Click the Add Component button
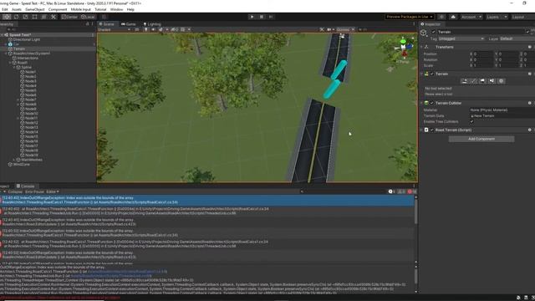Screen dimensions: 535x301 [481, 139]
